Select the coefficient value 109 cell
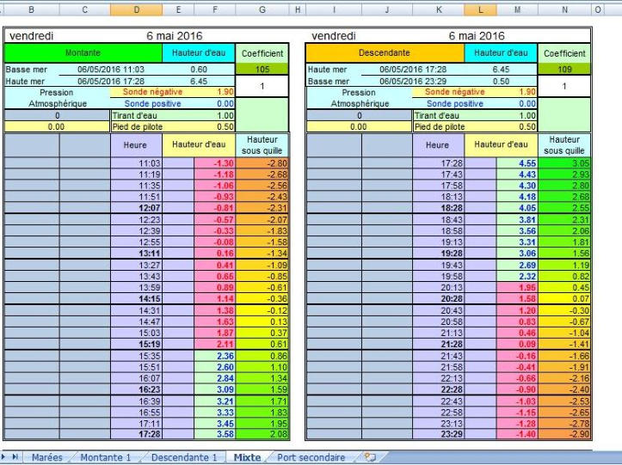Viewport: 622px width, 465px height. 564,69
